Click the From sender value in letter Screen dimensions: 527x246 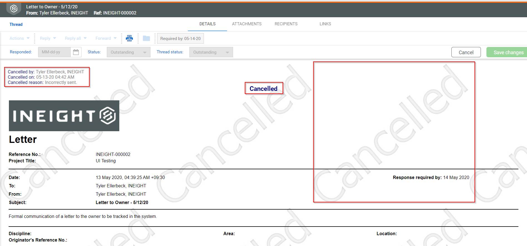coord(121,194)
